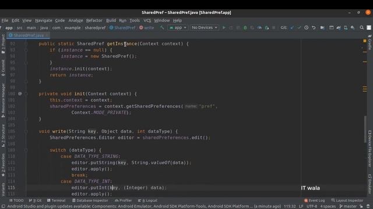This screenshot has width=373, height=209.
Task: Click Git Update Project arrow icon
Action: (x=292, y=28)
